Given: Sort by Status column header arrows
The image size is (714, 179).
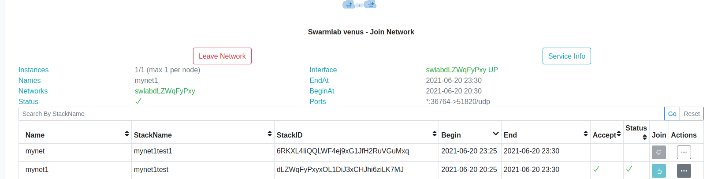Looking at the screenshot, I should click(x=645, y=137).
